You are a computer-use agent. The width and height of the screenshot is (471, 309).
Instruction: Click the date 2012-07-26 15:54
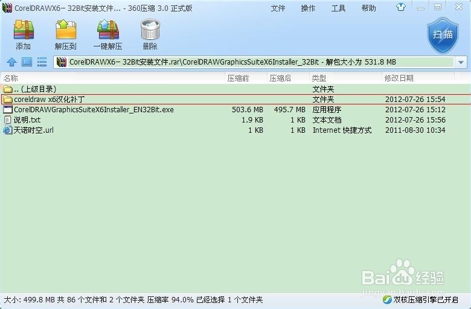pyautogui.click(x=415, y=100)
